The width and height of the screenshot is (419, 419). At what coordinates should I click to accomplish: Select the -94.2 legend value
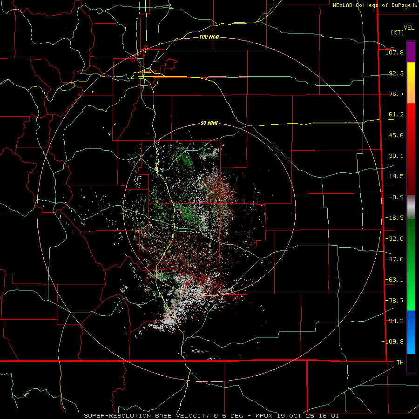(x=394, y=321)
